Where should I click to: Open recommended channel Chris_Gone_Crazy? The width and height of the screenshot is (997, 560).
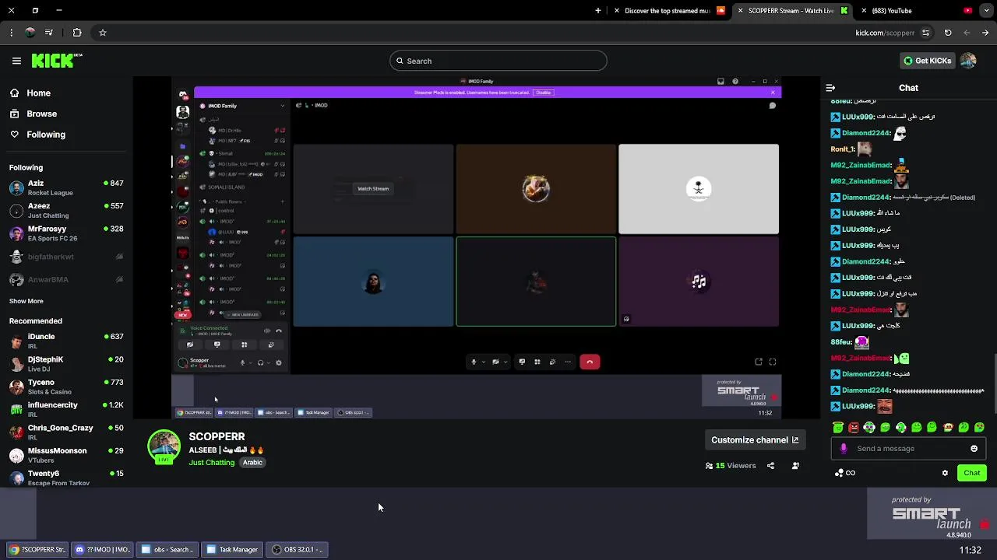pyautogui.click(x=66, y=432)
